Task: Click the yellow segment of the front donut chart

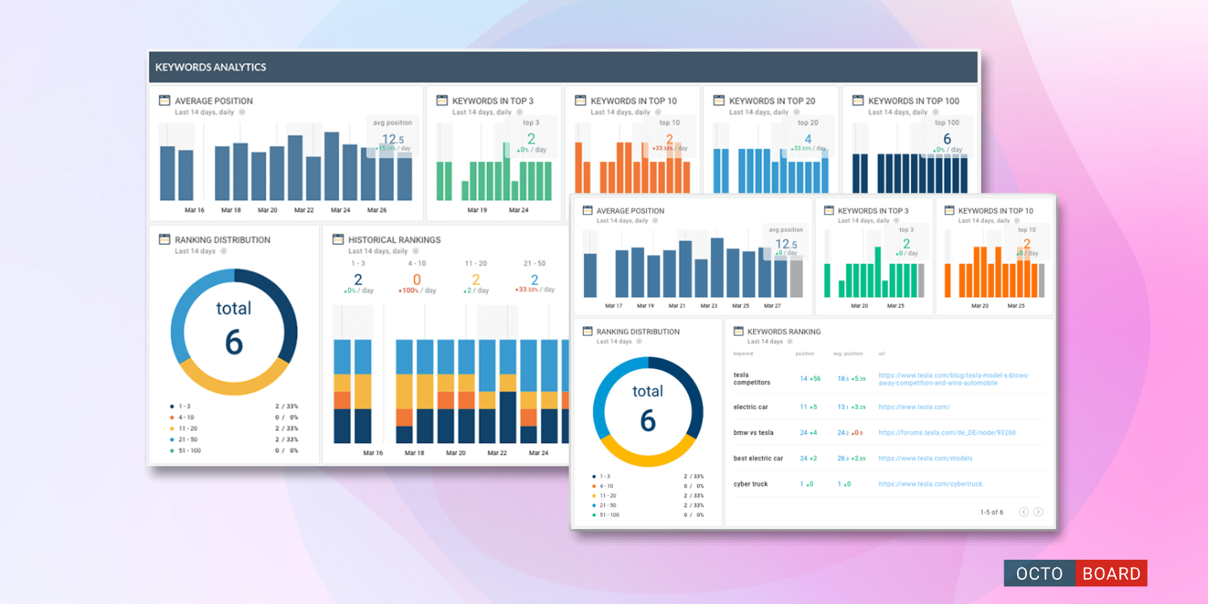Action: 647,460
